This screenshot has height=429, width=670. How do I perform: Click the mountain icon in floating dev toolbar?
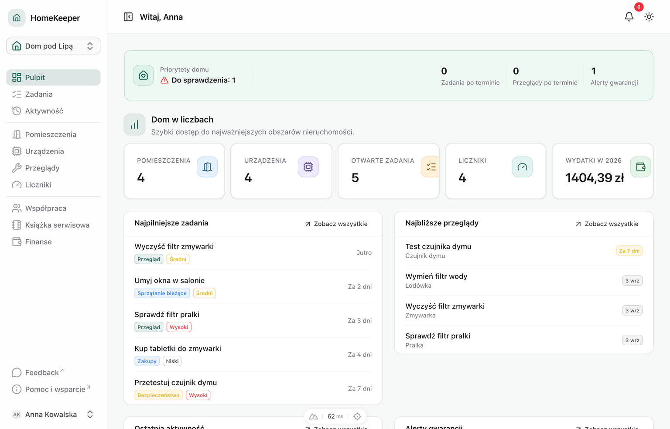click(x=313, y=416)
